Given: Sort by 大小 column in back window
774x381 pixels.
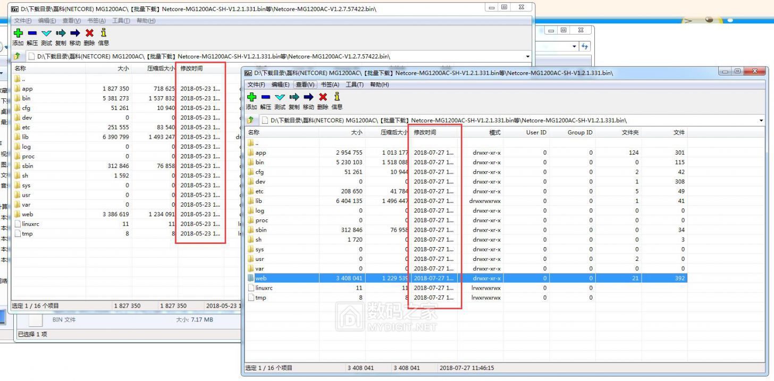Looking at the screenshot, I should click(109, 69).
